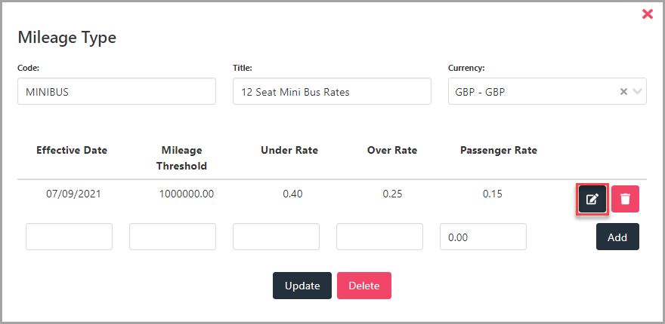The width and height of the screenshot is (665, 324).
Task: Expand the Currency dropdown chevron
Action: 638,91
